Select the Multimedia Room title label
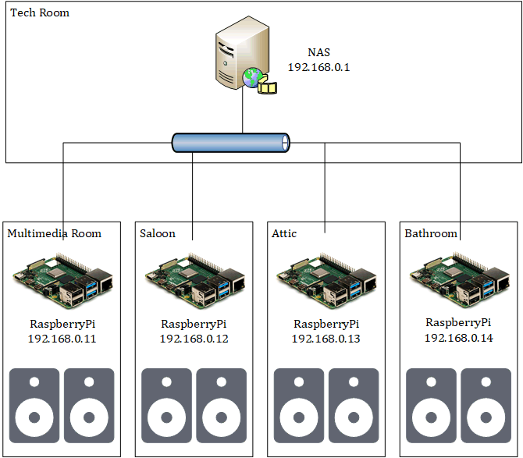The height and width of the screenshot is (458, 523). pos(55,233)
